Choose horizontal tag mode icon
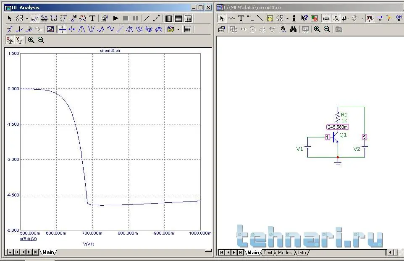Screen dimensions: 404x261 (54, 18)
